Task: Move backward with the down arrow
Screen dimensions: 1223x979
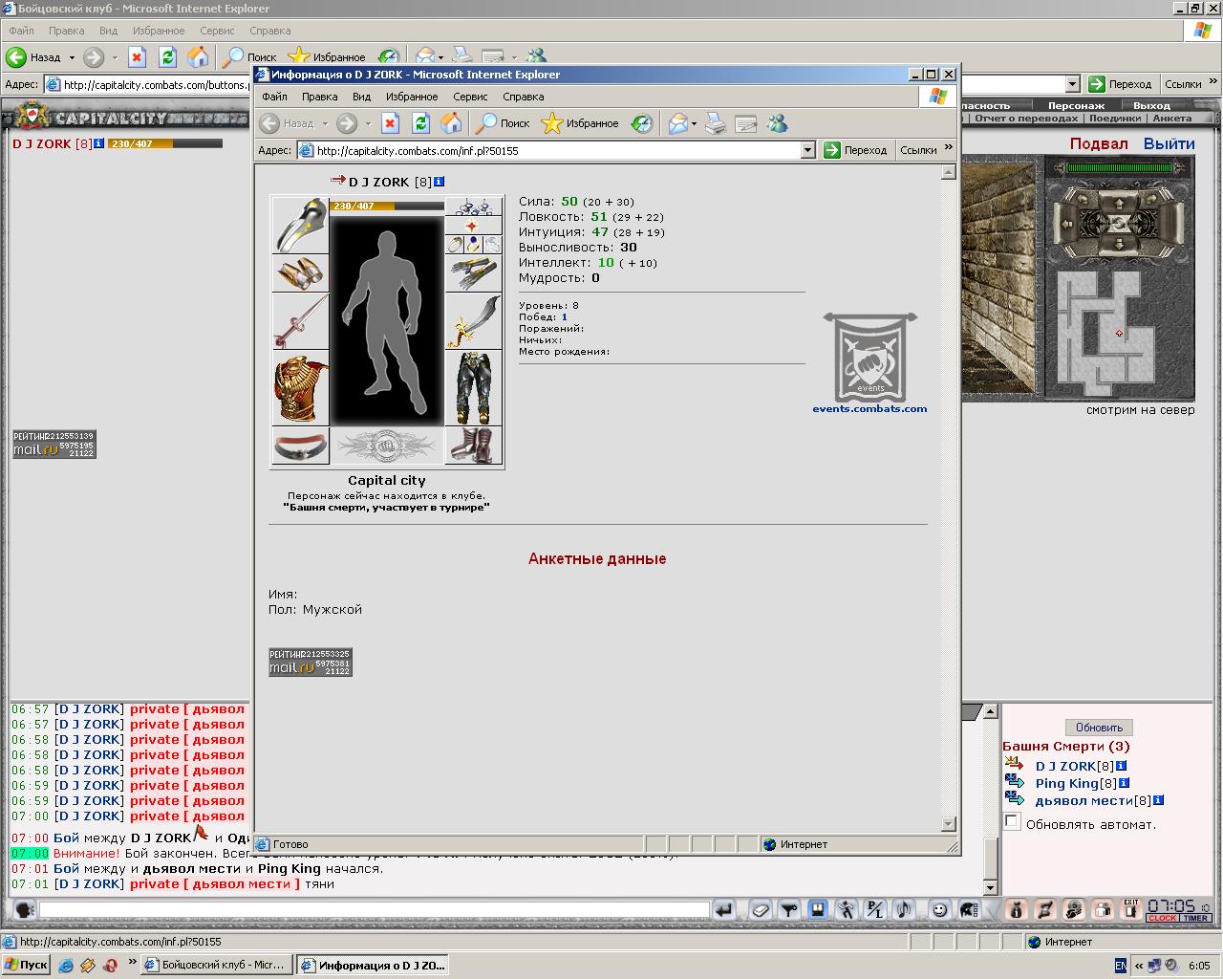Action: [1118, 244]
